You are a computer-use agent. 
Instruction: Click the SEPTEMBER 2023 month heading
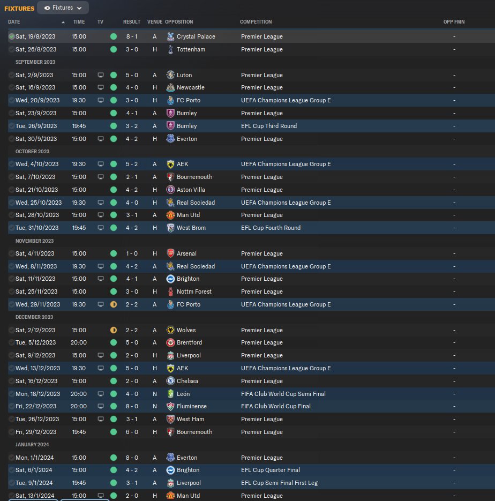click(35, 62)
